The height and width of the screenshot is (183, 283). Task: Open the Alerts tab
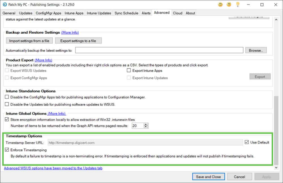tap(146, 13)
